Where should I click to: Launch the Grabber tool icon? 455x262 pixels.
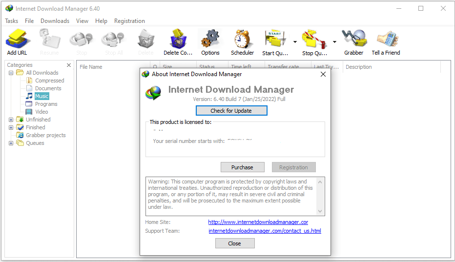tap(354, 39)
